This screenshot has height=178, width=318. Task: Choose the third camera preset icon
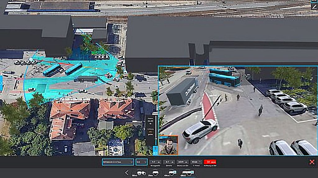[x=171, y=173]
